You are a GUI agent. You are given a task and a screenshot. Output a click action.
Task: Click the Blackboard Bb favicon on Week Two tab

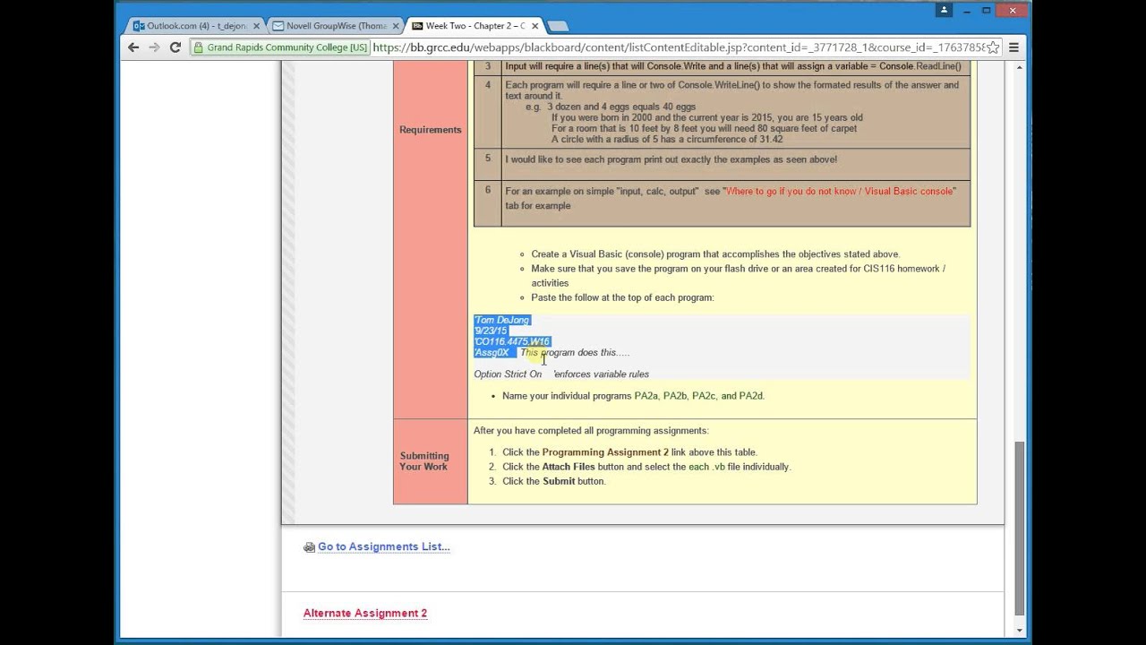tap(417, 26)
